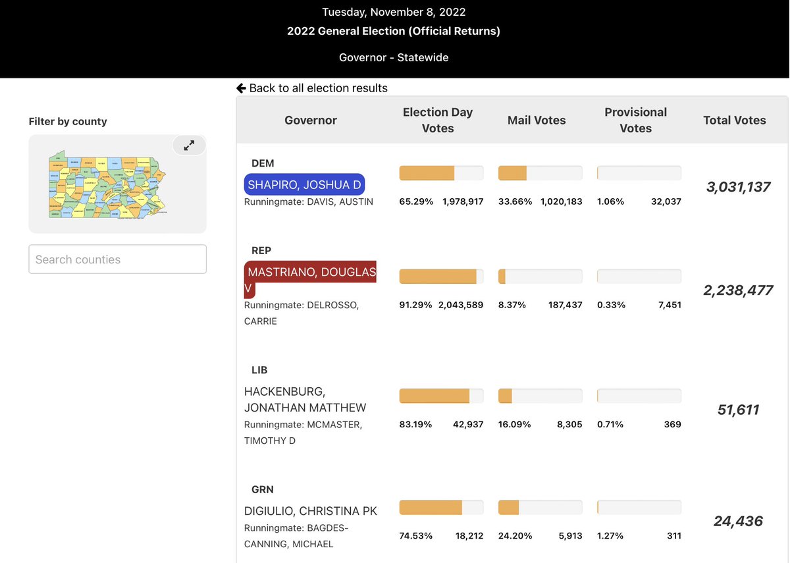This screenshot has width=790, height=563.
Task: Click Digiulio's Mail votes progress bar
Action: pos(540,507)
